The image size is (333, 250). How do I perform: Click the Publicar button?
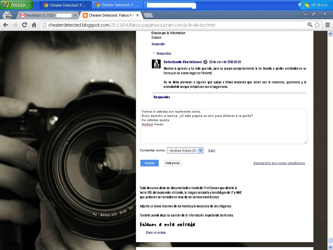pos(150,163)
